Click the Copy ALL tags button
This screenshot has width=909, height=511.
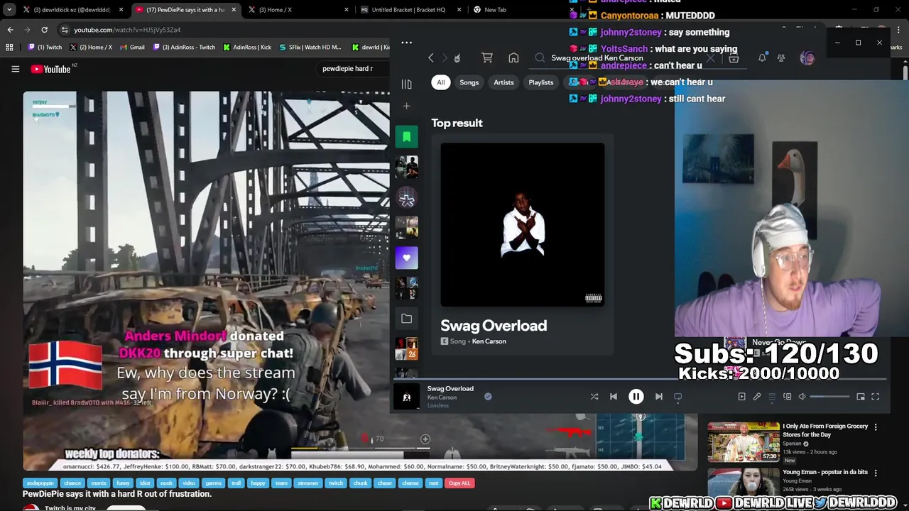(459, 483)
